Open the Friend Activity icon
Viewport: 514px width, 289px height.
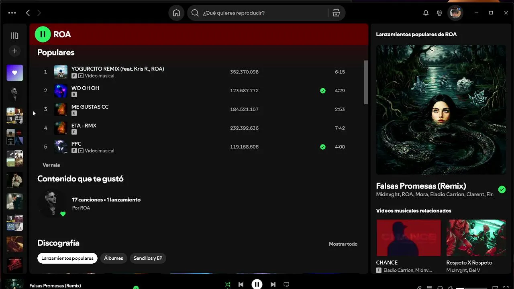(439, 13)
